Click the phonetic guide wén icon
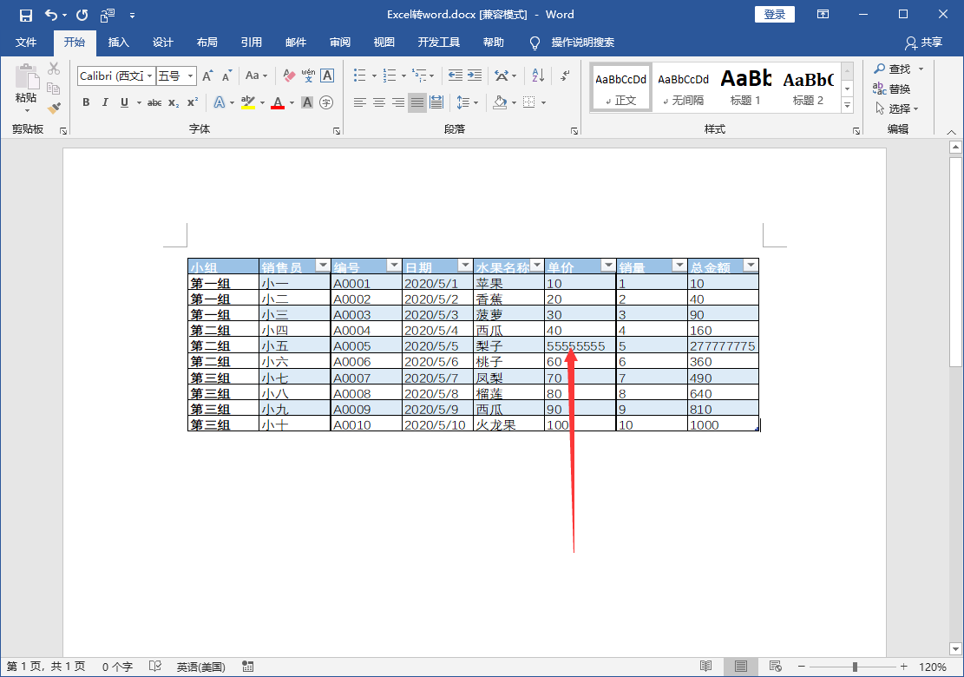 coord(308,76)
